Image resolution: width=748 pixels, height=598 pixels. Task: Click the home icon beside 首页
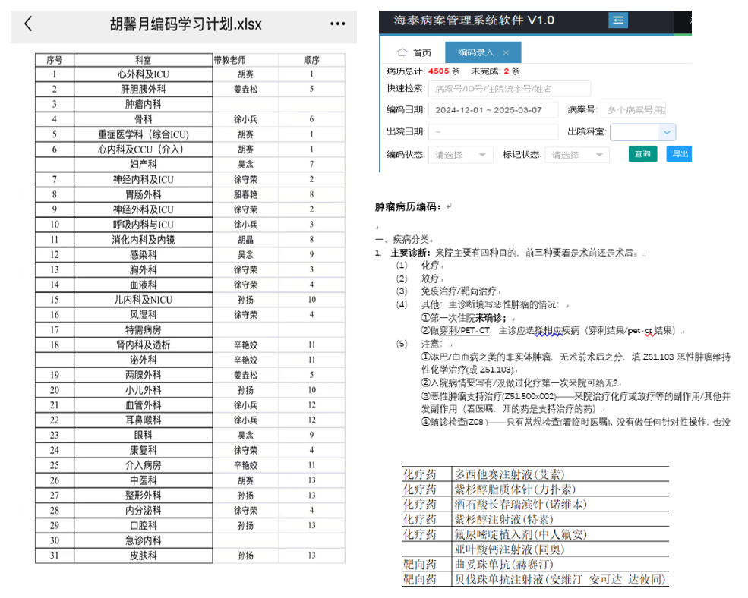click(x=402, y=52)
